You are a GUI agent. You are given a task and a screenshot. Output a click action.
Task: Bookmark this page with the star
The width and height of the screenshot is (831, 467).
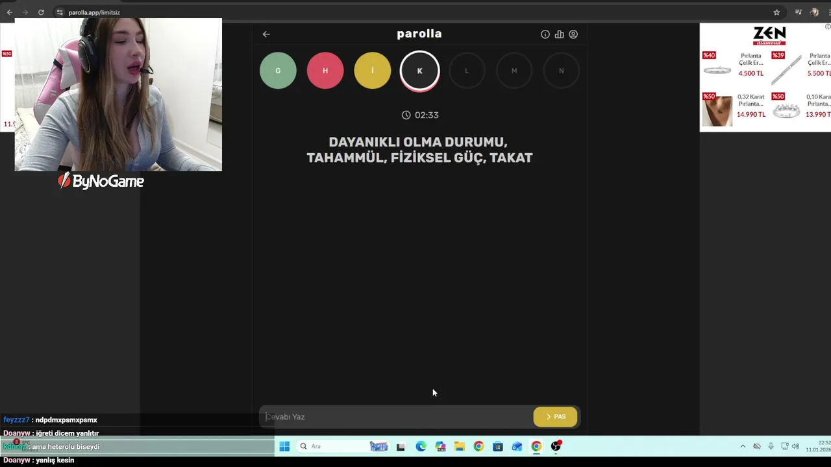(x=776, y=12)
